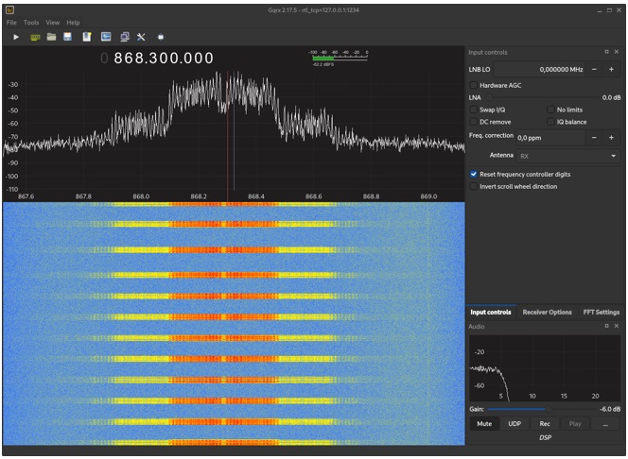The height and width of the screenshot is (459, 628).
Task: Decrease Freq. correction with minus button
Action: [594, 138]
